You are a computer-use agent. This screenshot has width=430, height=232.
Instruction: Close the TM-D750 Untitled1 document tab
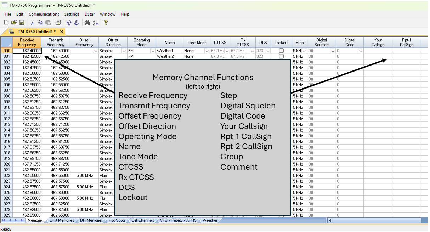point(61,32)
